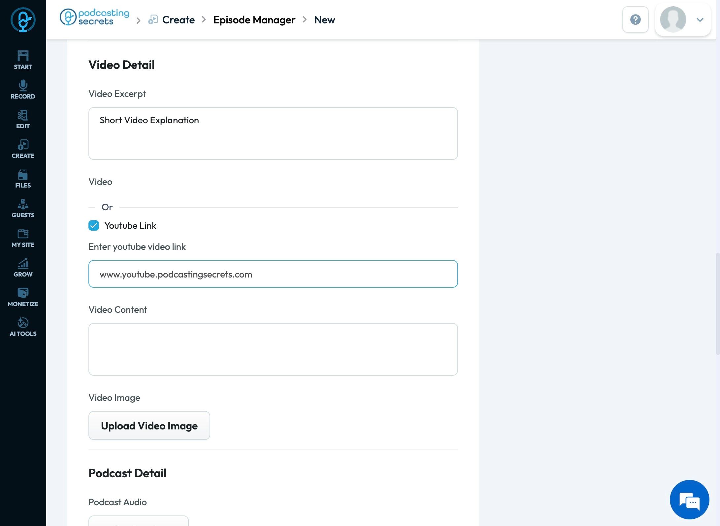The image size is (720, 526).
Task: Click the profile avatar menu
Action: pos(673,20)
